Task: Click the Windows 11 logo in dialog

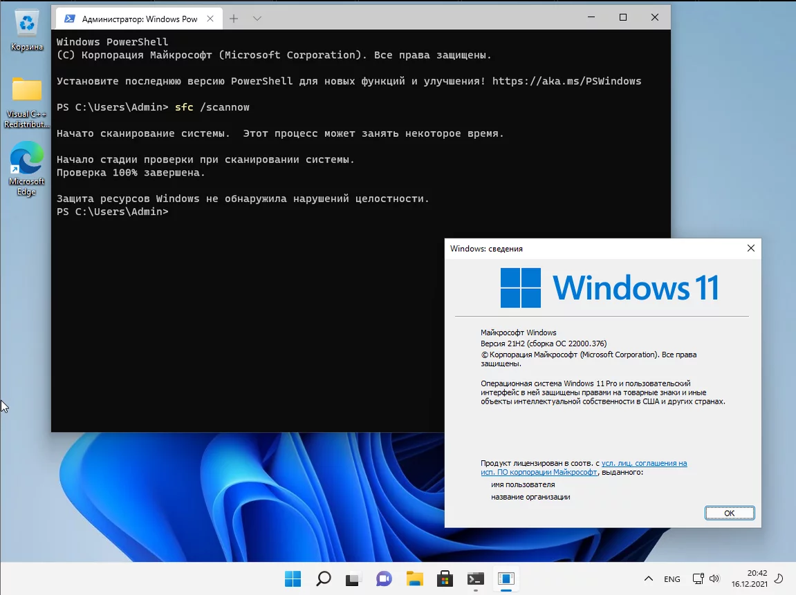Action: pos(609,287)
